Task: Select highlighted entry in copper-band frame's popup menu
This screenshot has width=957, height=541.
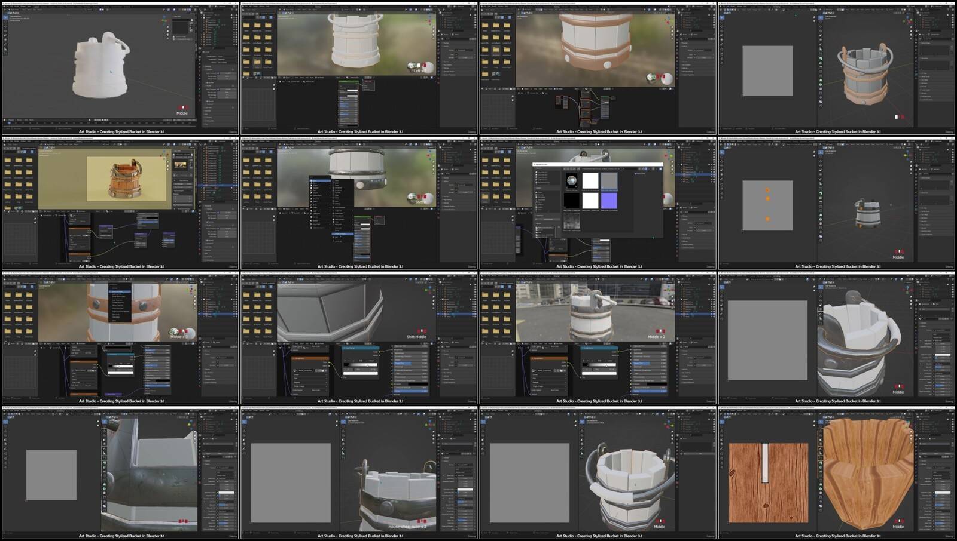Action: (120, 292)
